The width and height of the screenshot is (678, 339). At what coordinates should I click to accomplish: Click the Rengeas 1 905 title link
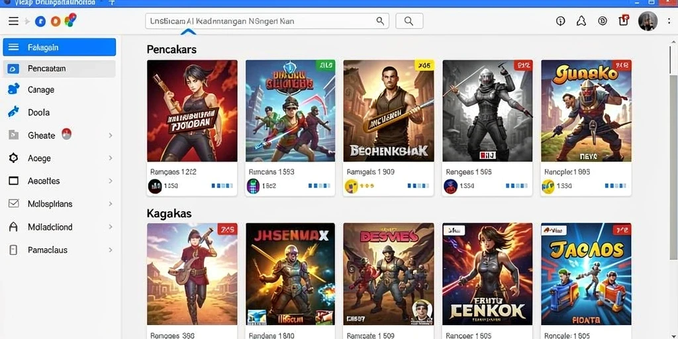[469, 171]
